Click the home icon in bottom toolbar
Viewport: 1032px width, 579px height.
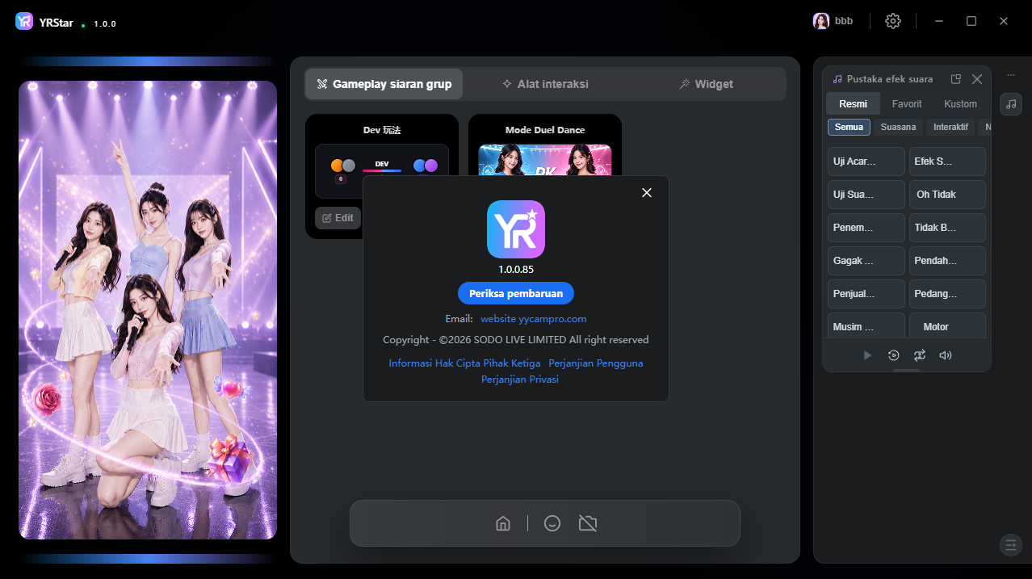[503, 523]
